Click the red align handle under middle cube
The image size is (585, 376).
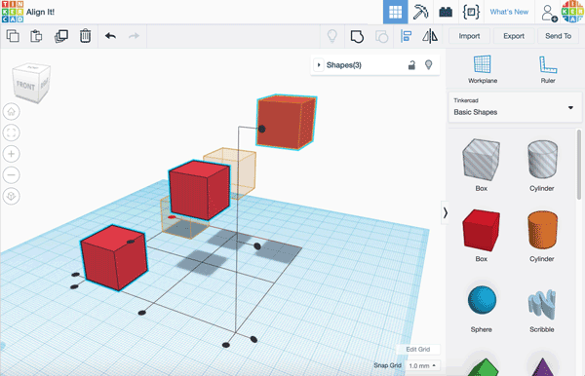pyautogui.click(x=172, y=217)
